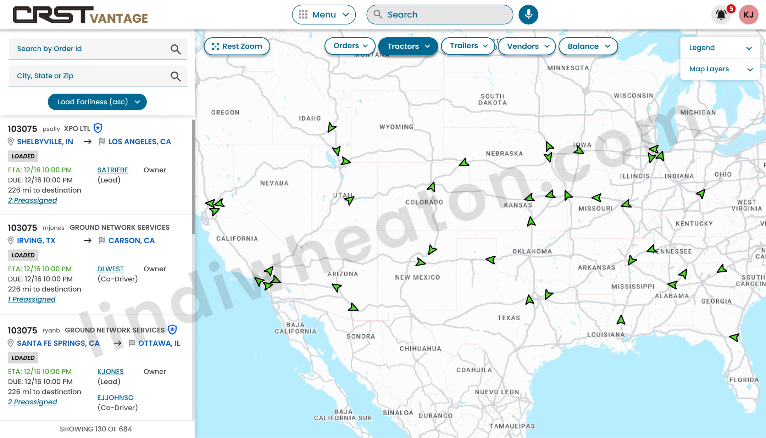
Task: Open the Menu from the top bar
Action: click(323, 15)
